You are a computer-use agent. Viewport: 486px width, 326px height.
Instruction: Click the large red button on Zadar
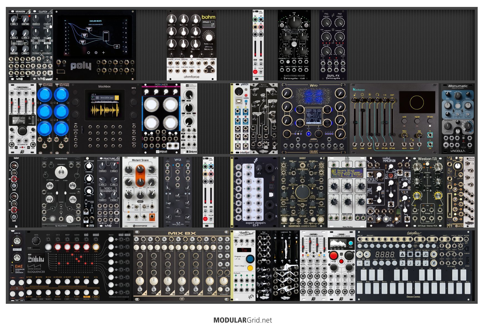click(x=333, y=255)
